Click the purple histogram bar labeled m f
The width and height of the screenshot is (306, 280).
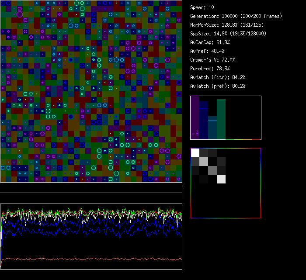click(195, 114)
